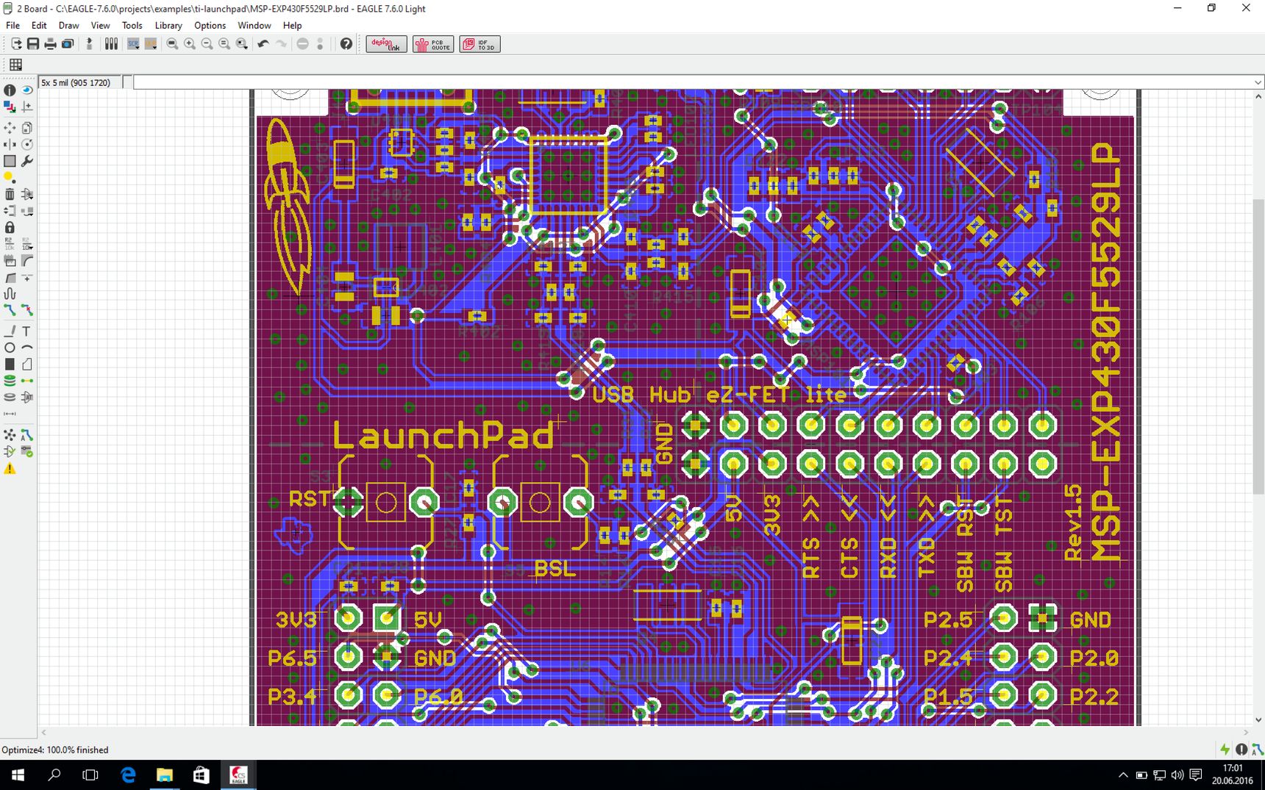Screen dimensions: 1265x790
Task: Select the Circle tool
Action: [x=10, y=348]
